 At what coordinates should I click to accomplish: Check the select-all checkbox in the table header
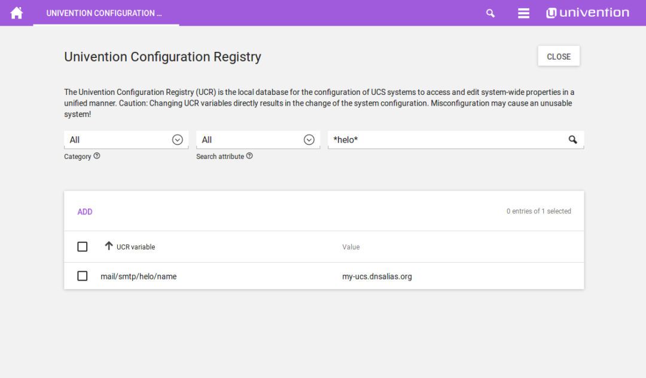coord(82,246)
